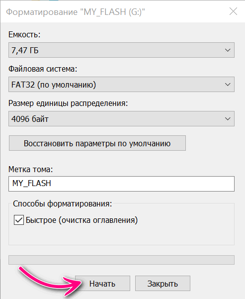Click the chevron arrow beside FAT32
The width and height of the screenshot is (245, 299).
(x=228, y=85)
